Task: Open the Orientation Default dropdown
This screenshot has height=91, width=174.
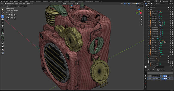Action: tap(11, 6)
